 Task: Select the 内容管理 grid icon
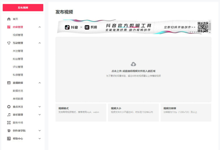click(9, 27)
